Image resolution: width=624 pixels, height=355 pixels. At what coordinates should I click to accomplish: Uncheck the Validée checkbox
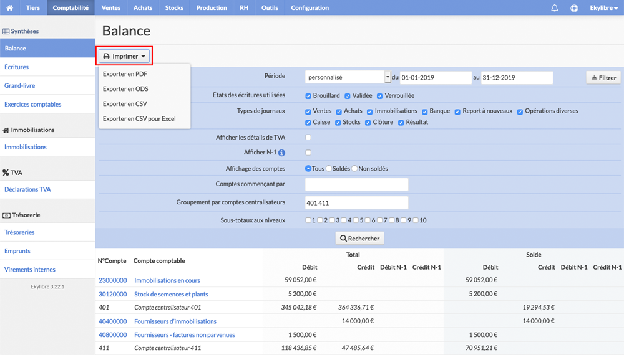coord(348,96)
